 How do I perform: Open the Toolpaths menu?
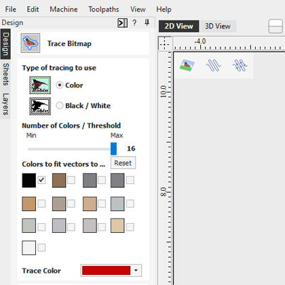104,9
